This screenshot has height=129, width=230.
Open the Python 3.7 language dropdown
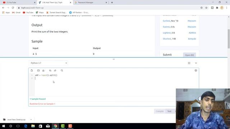(48, 63)
